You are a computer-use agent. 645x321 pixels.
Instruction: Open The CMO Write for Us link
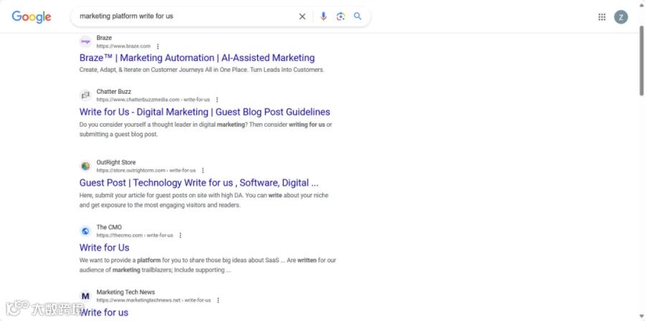click(105, 247)
